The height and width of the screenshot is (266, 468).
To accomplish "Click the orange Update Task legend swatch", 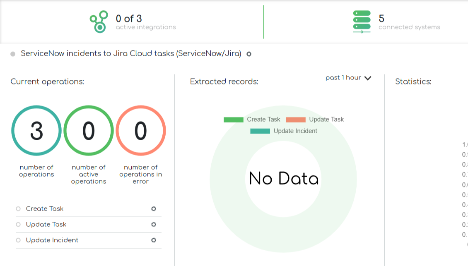I will [295, 120].
